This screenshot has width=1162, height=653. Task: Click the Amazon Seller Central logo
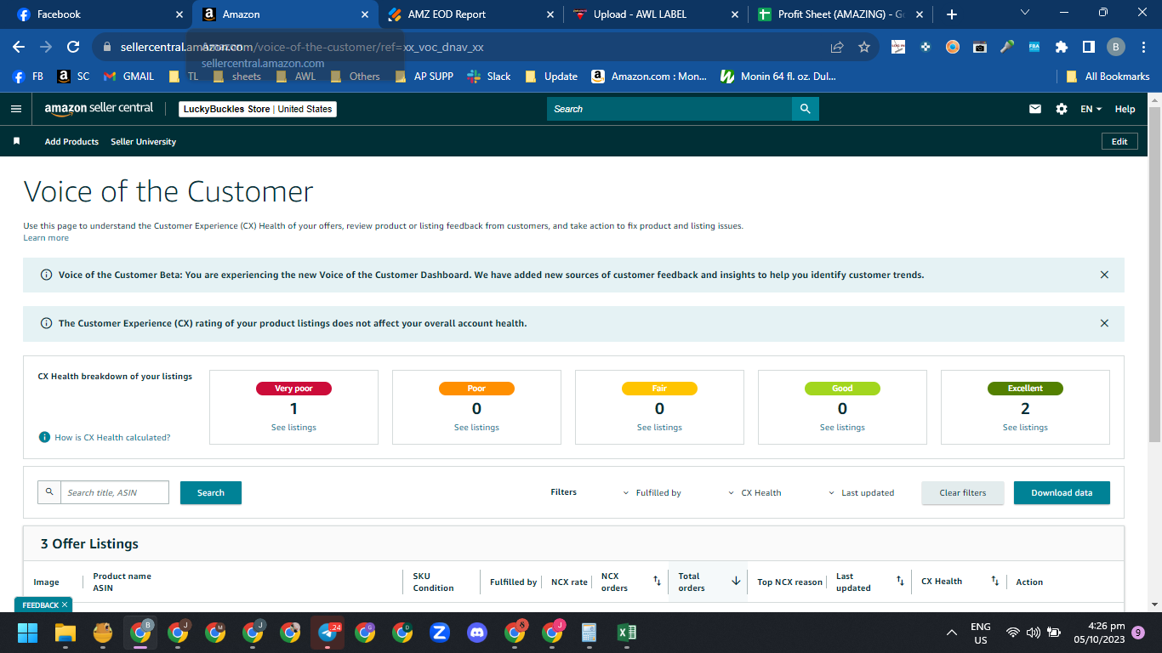click(x=100, y=109)
